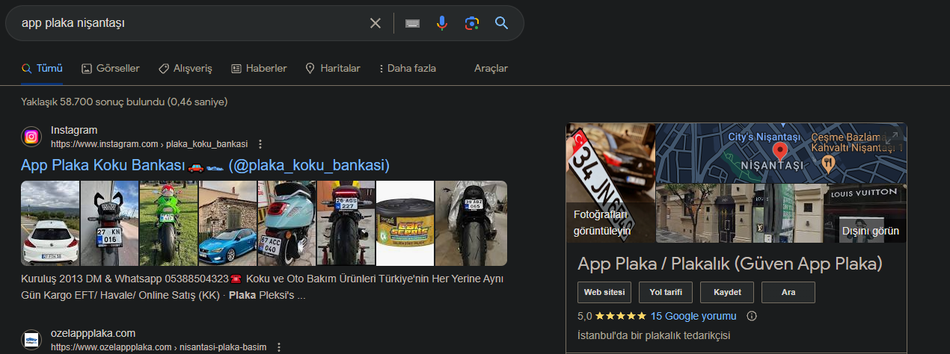Click the Yaklaşık 58.700 sonuç bulundu text

click(x=124, y=102)
